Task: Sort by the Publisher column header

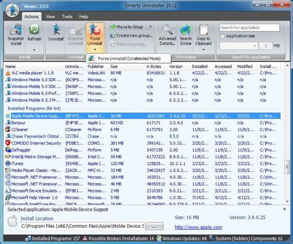Action: (x=98, y=66)
